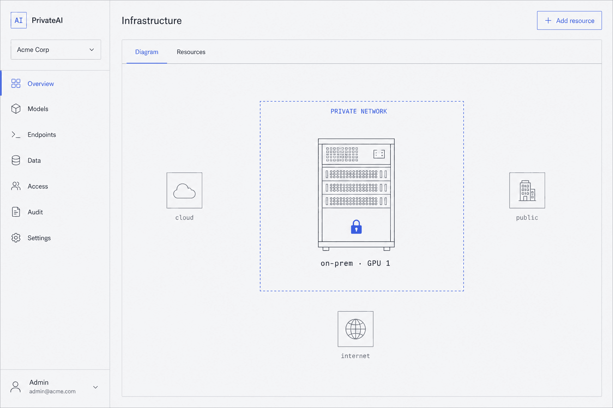The image size is (613, 408).
Task: Click the Access users icon
Action: pyautogui.click(x=16, y=186)
